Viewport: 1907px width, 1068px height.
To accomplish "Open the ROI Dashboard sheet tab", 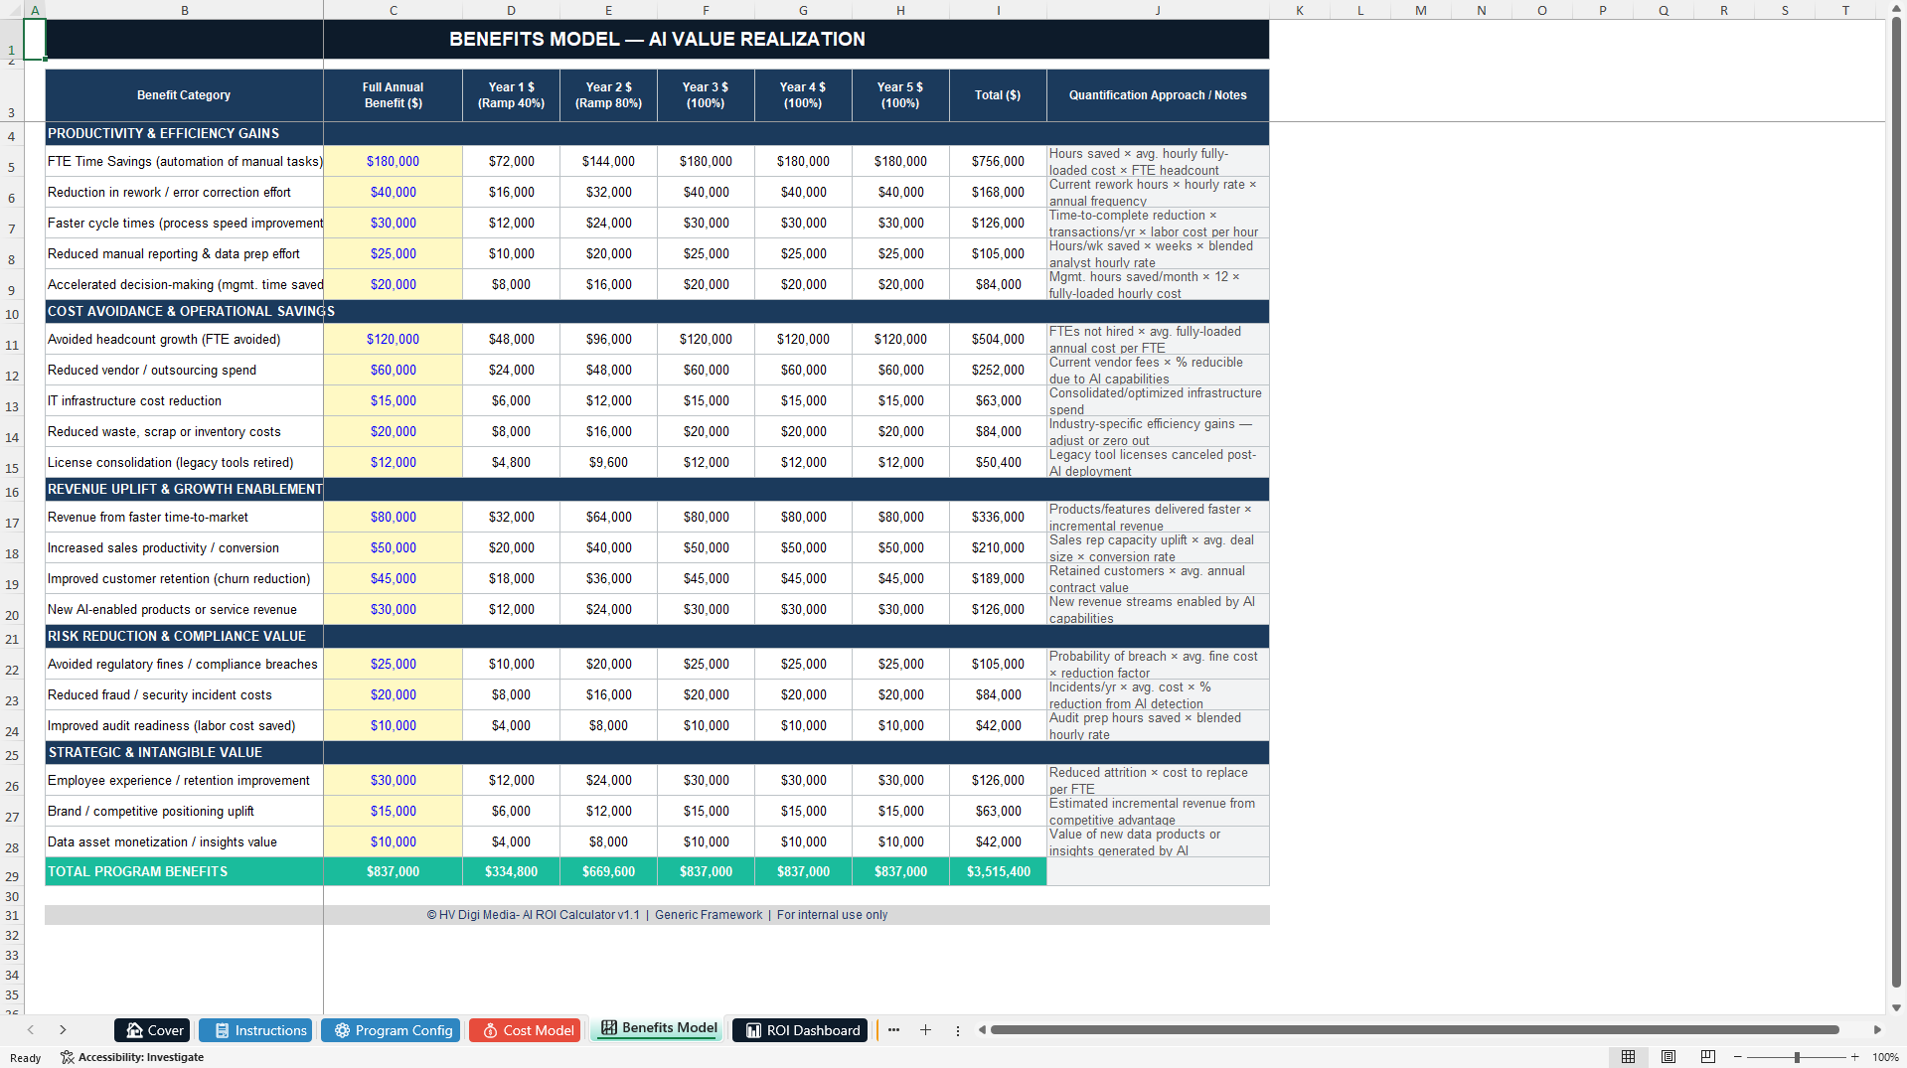I will (802, 1030).
